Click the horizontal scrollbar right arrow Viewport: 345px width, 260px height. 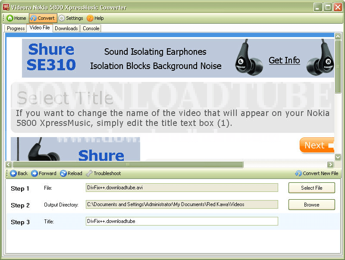[330, 164]
